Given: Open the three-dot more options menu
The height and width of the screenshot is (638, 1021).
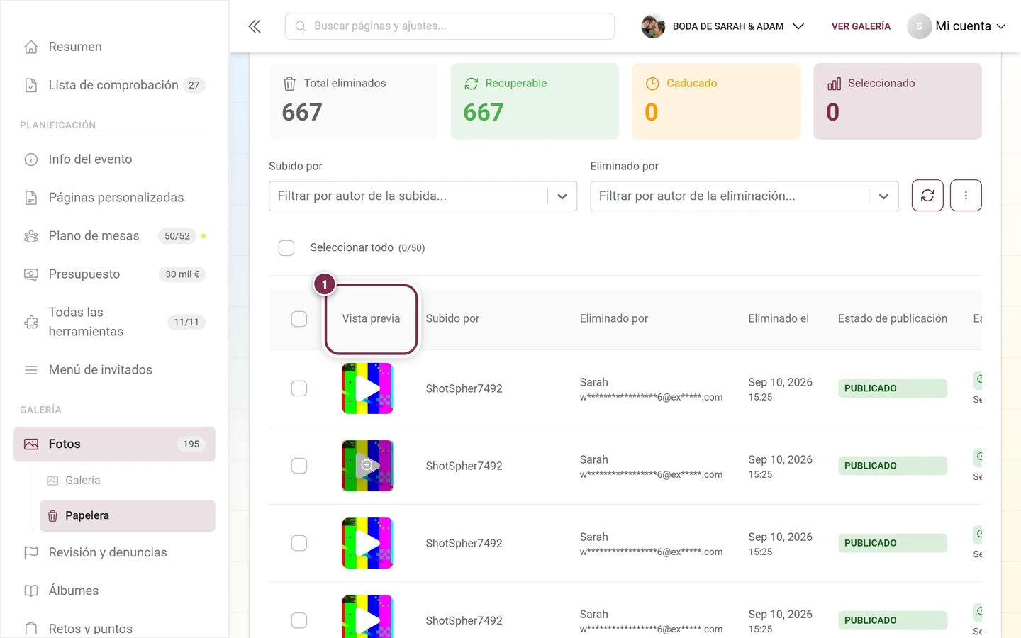Looking at the screenshot, I should point(966,196).
